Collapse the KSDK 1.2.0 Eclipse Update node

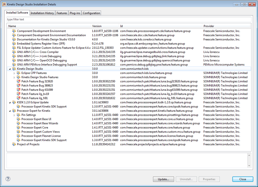[x=10, y=103]
